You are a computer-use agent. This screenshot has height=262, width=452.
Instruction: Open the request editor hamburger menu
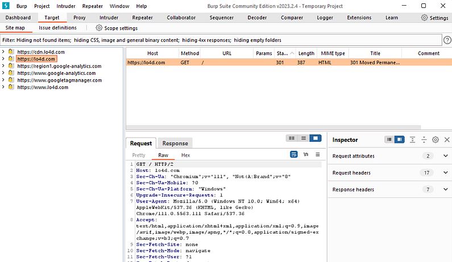coord(318,154)
